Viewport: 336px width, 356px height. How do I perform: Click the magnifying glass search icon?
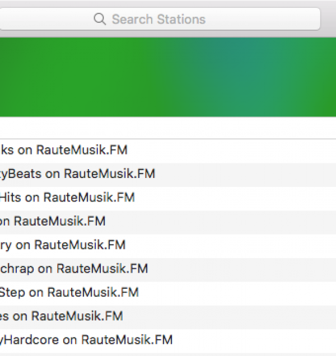tap(100, 19)
